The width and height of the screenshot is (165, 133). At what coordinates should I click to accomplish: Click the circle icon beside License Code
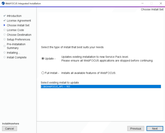click(4, 30)
